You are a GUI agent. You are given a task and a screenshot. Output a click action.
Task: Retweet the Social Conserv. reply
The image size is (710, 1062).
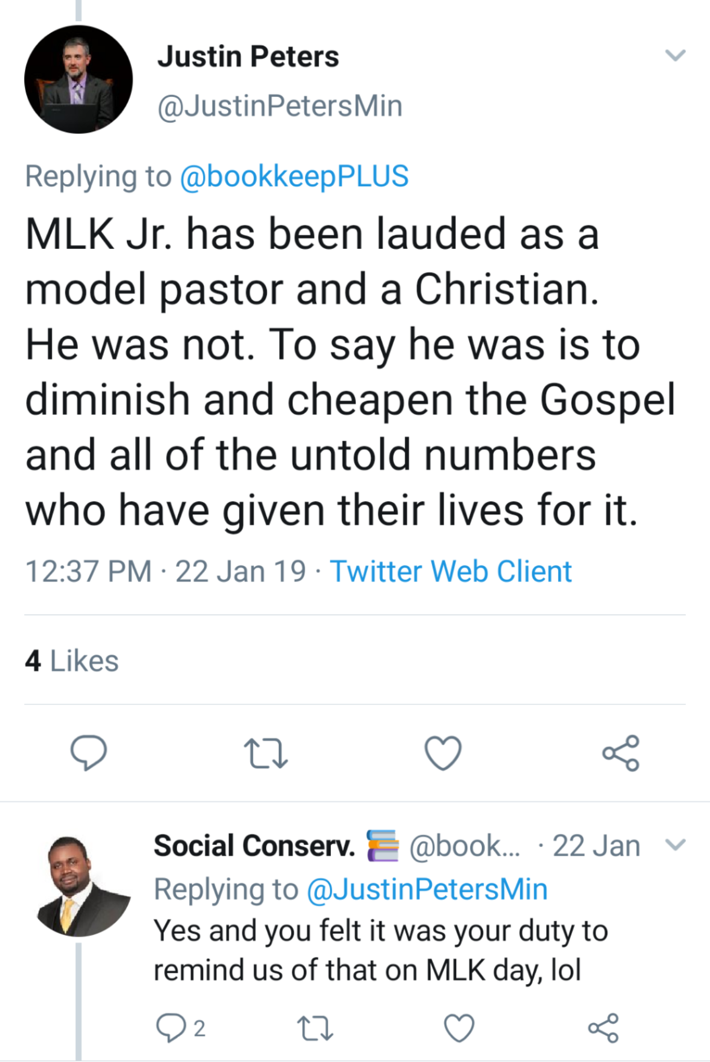click(x=315, y=1028)
